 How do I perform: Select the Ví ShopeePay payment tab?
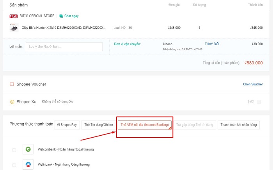point(67,125)
